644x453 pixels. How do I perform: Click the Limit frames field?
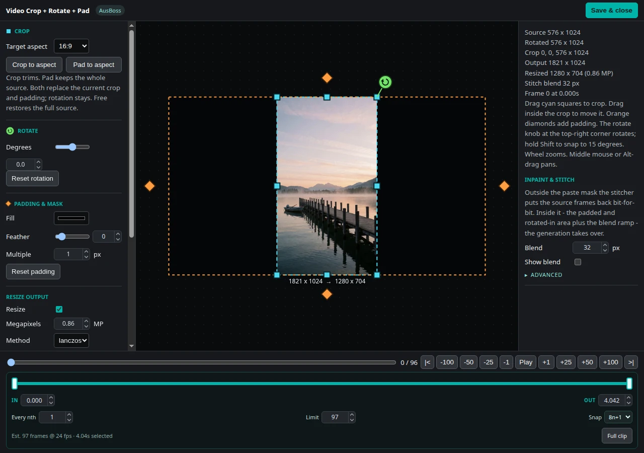pyautogui.click(x=339, y=417)
